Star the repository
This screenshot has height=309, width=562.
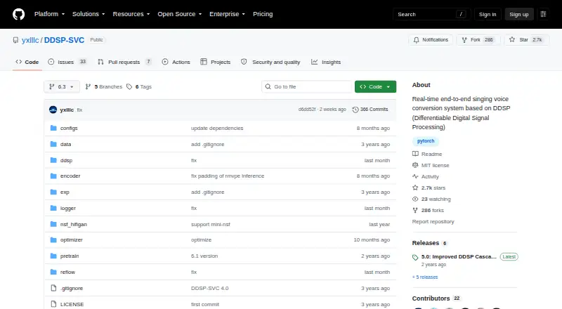coord(526,40)
